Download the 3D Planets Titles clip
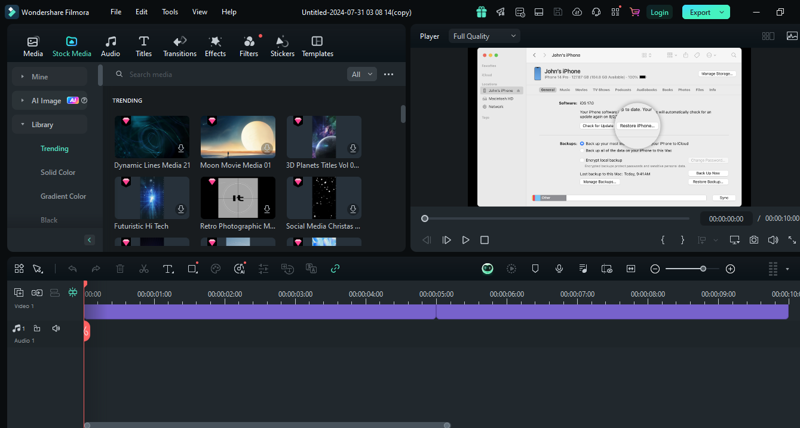This screenshot has width=800, height=428. (x=353, y=148)
